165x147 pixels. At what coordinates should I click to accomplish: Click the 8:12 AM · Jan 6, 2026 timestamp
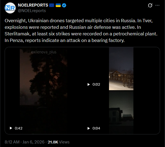click(x=24, y=142)
